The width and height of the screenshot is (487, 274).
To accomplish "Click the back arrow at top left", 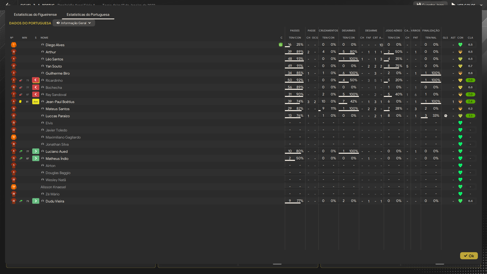I will [x=8, y=4].
